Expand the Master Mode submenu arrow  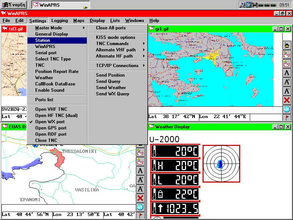point(84,28)
